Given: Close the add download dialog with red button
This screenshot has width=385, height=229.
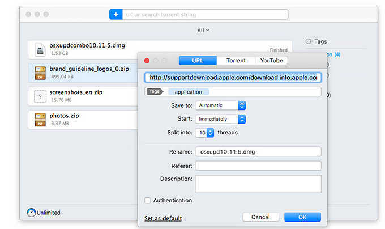Looking at the screenshot, I should tap(147, 61).
